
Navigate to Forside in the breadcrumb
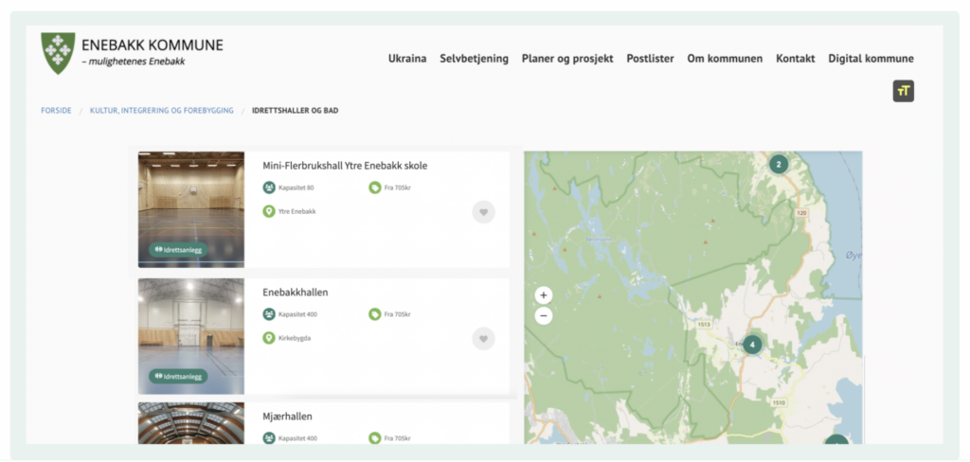[56, 111]
